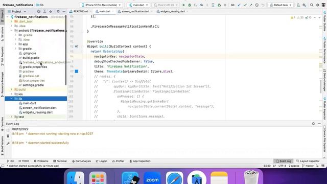Screen dimensions: 327x184
Task: Click the Git update project arrow
Action: coord(239,5)
